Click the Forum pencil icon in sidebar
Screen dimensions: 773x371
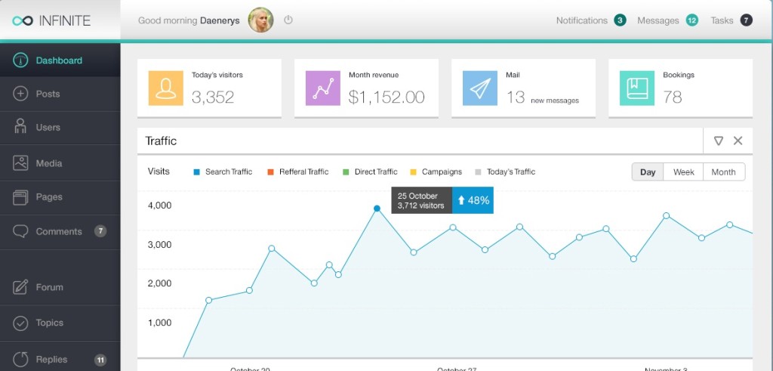[21, 287]
